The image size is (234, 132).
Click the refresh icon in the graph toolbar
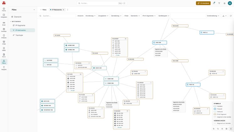click(x=231, y=16)
